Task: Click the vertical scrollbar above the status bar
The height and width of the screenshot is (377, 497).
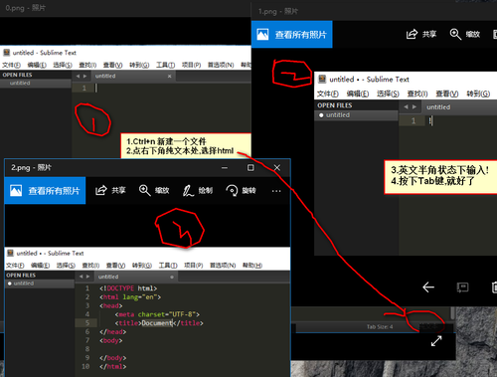Action: pos(452,312)
